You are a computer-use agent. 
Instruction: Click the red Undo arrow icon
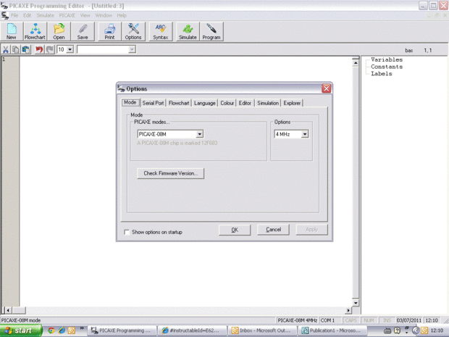point(39,49)
